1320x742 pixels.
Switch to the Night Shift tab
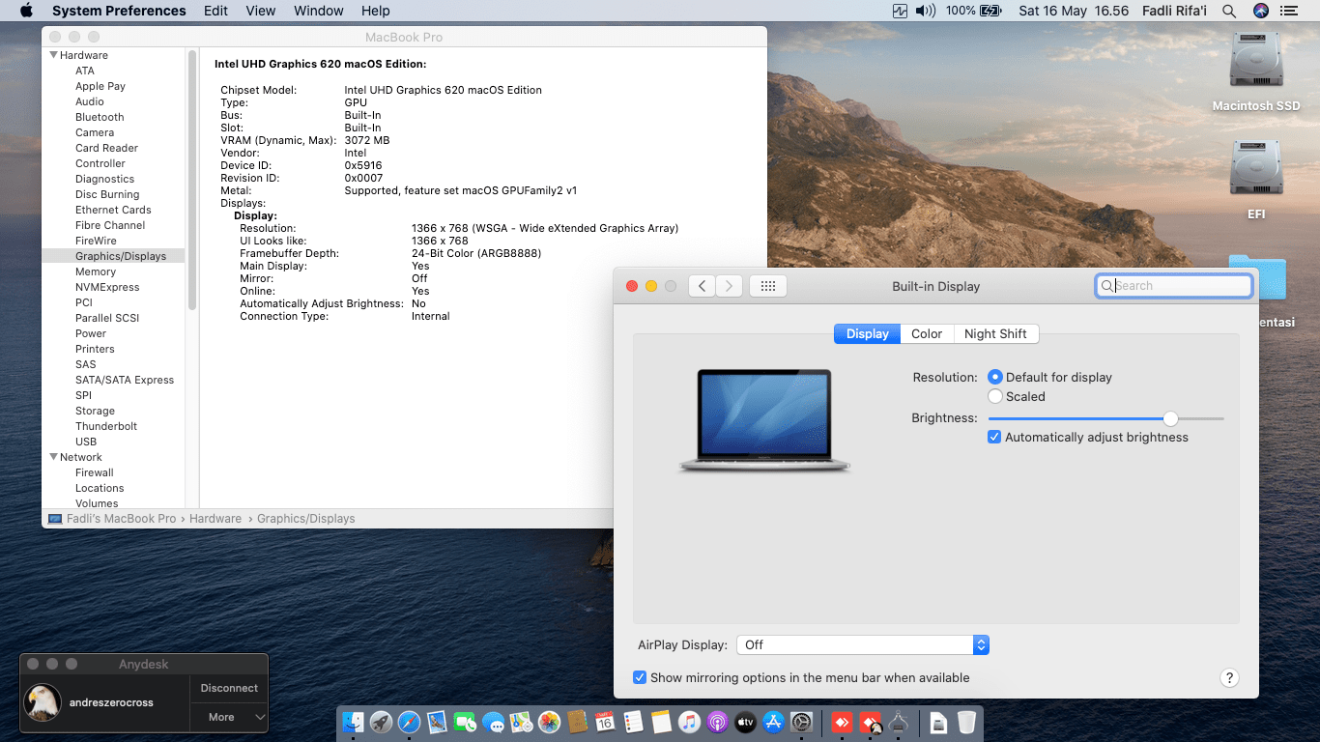tap(995, 333)
